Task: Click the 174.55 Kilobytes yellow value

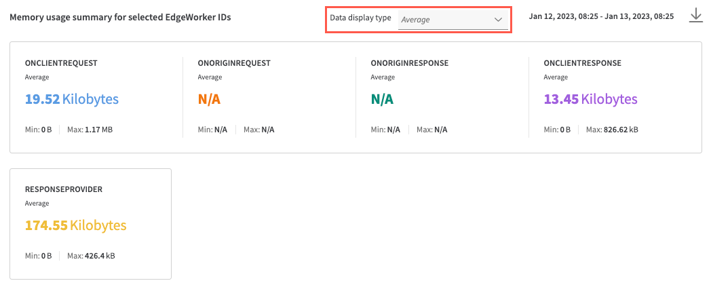Action: coord(75,225)
